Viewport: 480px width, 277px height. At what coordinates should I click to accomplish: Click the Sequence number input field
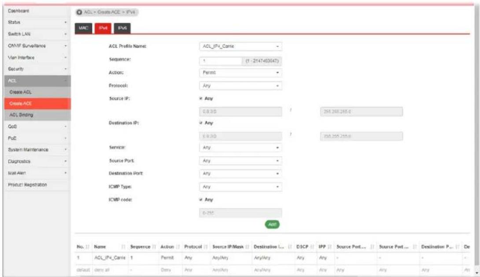[x=221, y=61]
